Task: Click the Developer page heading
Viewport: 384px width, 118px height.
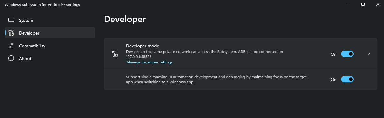Action: [x=125, y=19]
